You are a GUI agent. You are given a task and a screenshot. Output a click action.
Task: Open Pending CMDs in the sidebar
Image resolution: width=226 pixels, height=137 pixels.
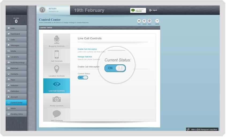(16, 114)
